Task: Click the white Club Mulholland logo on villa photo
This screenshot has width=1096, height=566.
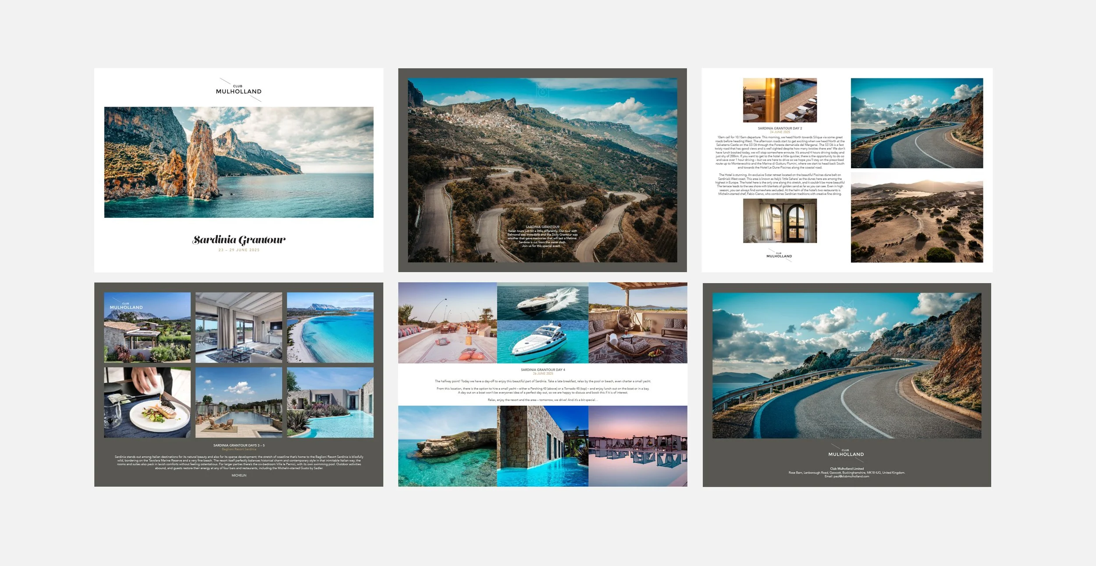Action: coord(126,306)
